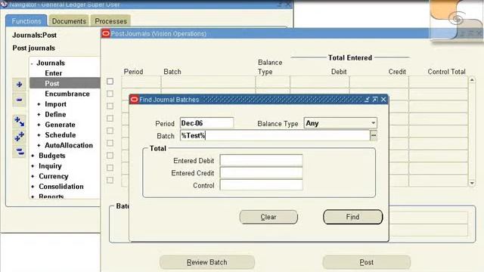484x272 pixels.
Task: Select Encumbrance under Journals
Action: [x=67, y=94]
